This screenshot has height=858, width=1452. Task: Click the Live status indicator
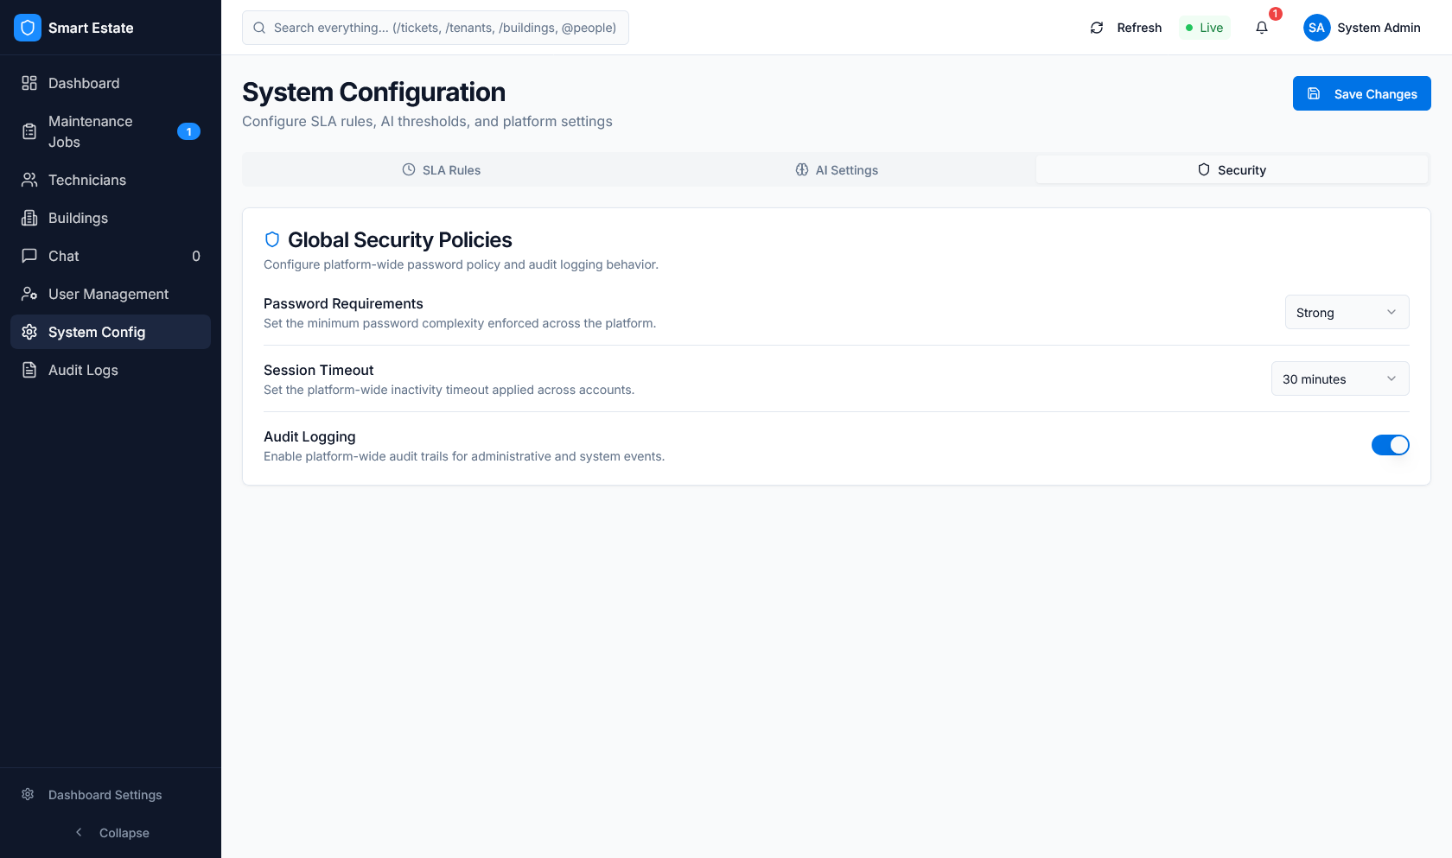coord(1204,28)
